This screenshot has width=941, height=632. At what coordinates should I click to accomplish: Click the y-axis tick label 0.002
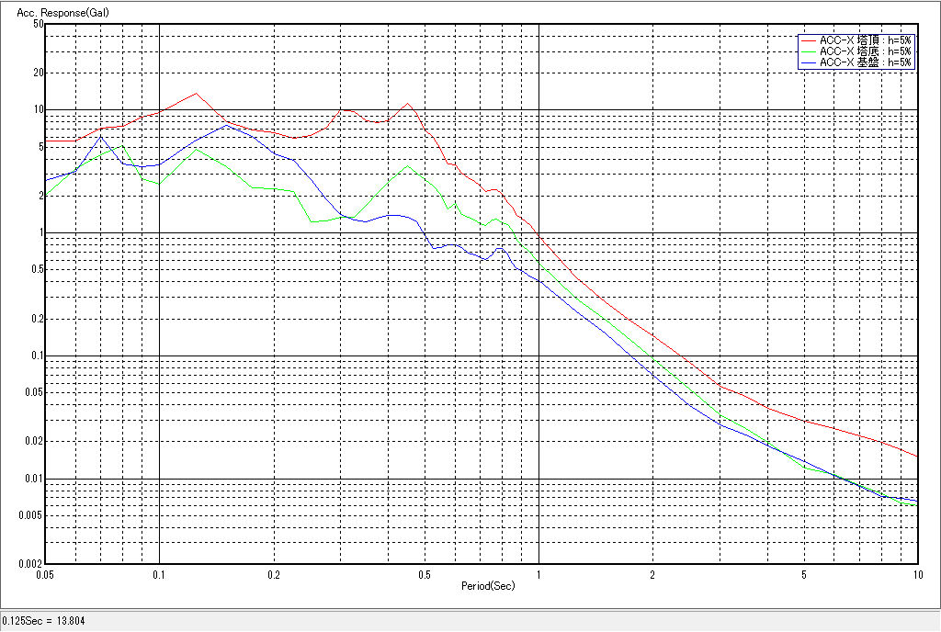tap(32, 564)
